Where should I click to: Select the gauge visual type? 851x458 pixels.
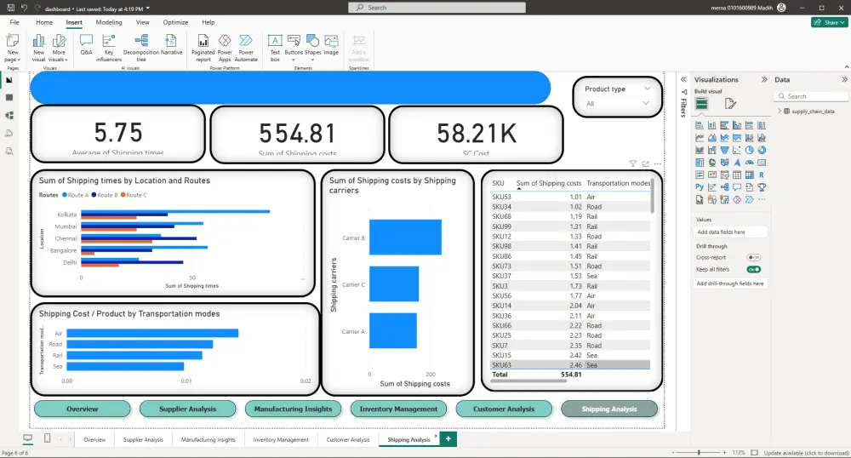click(x=749, y=163)
